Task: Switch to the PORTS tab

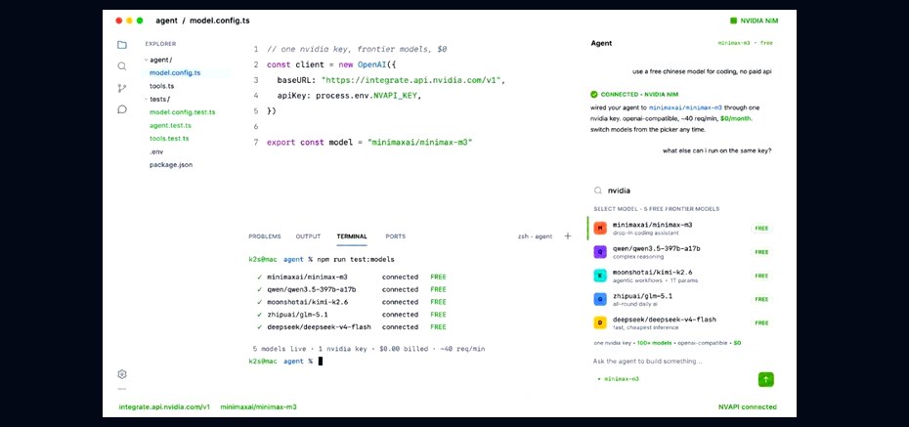Action: click(396, 236)
